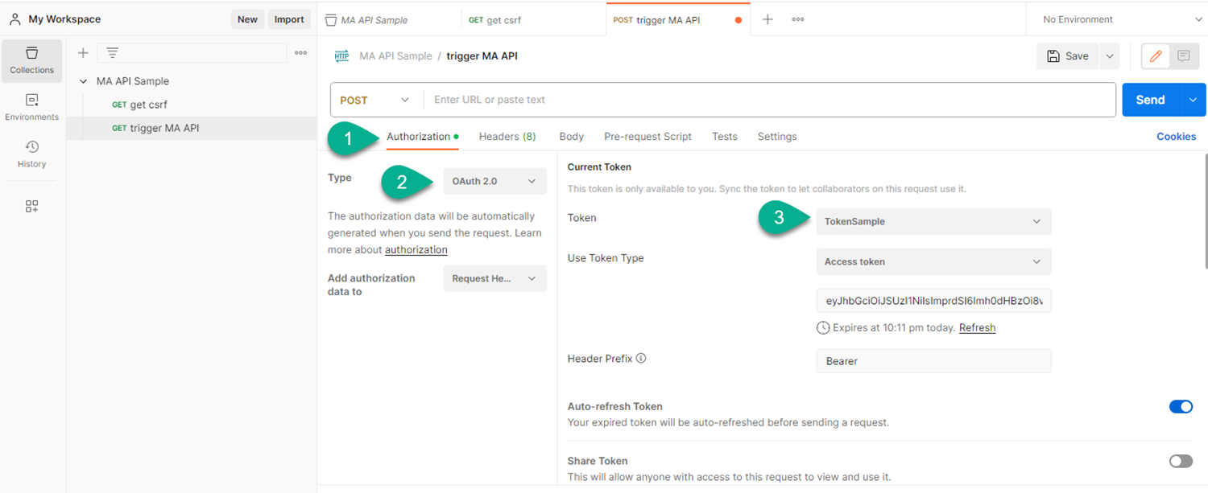Image resolution: width=1208 pixels, height=493 pixels.
Task: Enable the Share Token switch
Action: [1181, 461]
